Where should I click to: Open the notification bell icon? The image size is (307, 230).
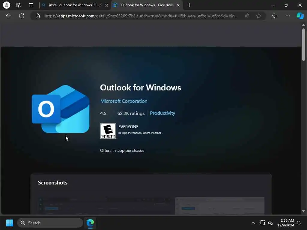(x=299, y=223)
